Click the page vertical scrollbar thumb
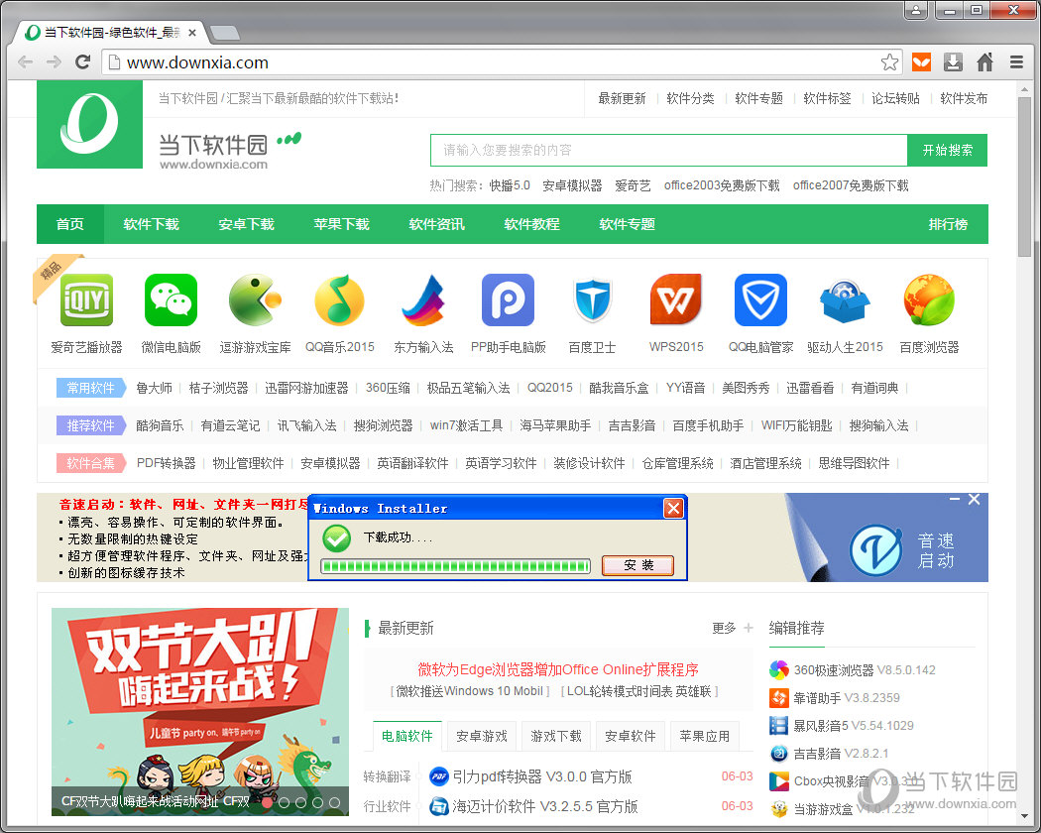Viewport: 1041px width, 833px height. click(x=1024, y=177)
